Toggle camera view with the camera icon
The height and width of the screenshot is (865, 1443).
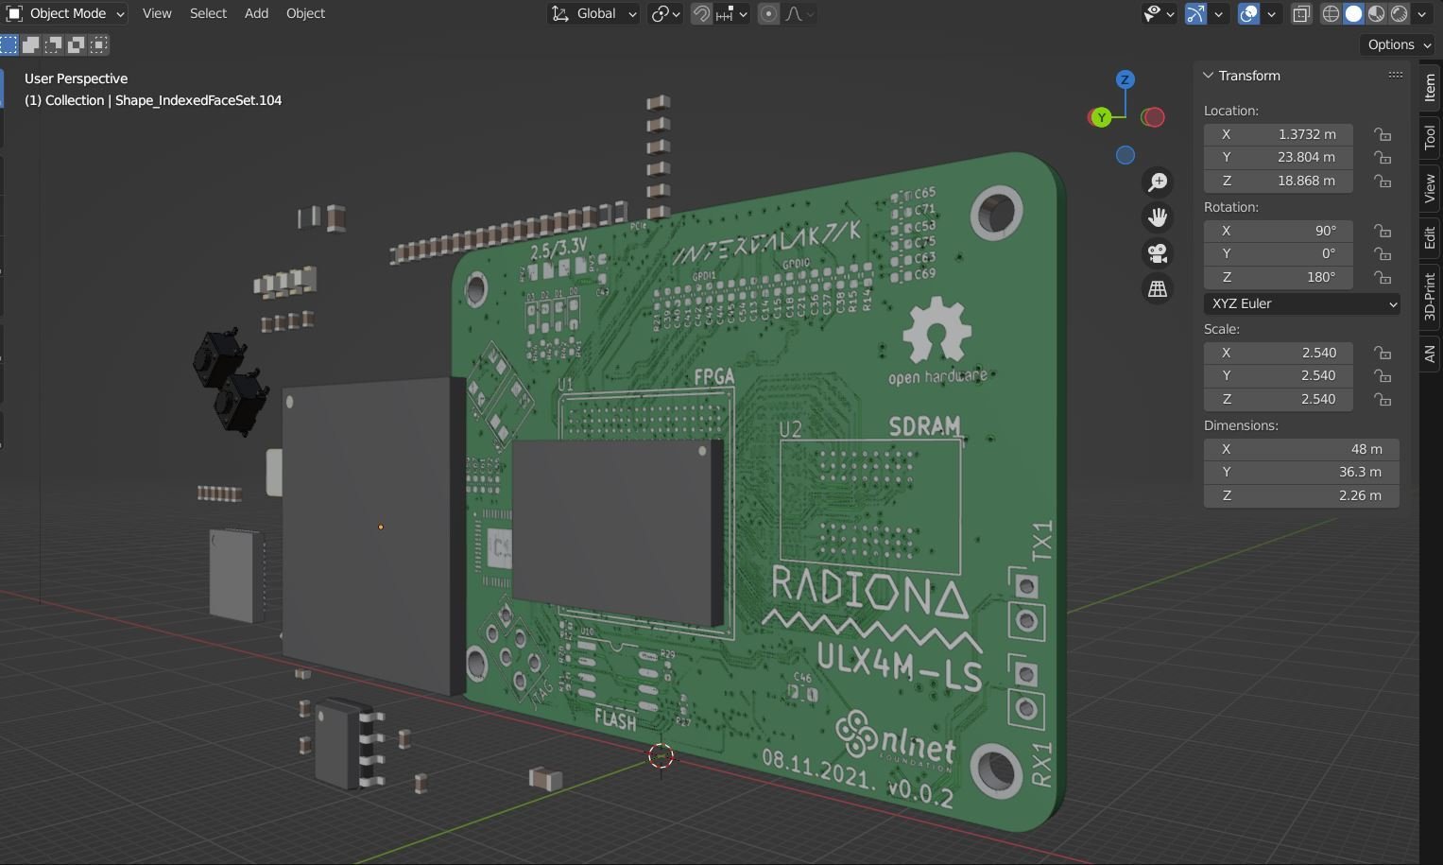tap(1158, 253)
